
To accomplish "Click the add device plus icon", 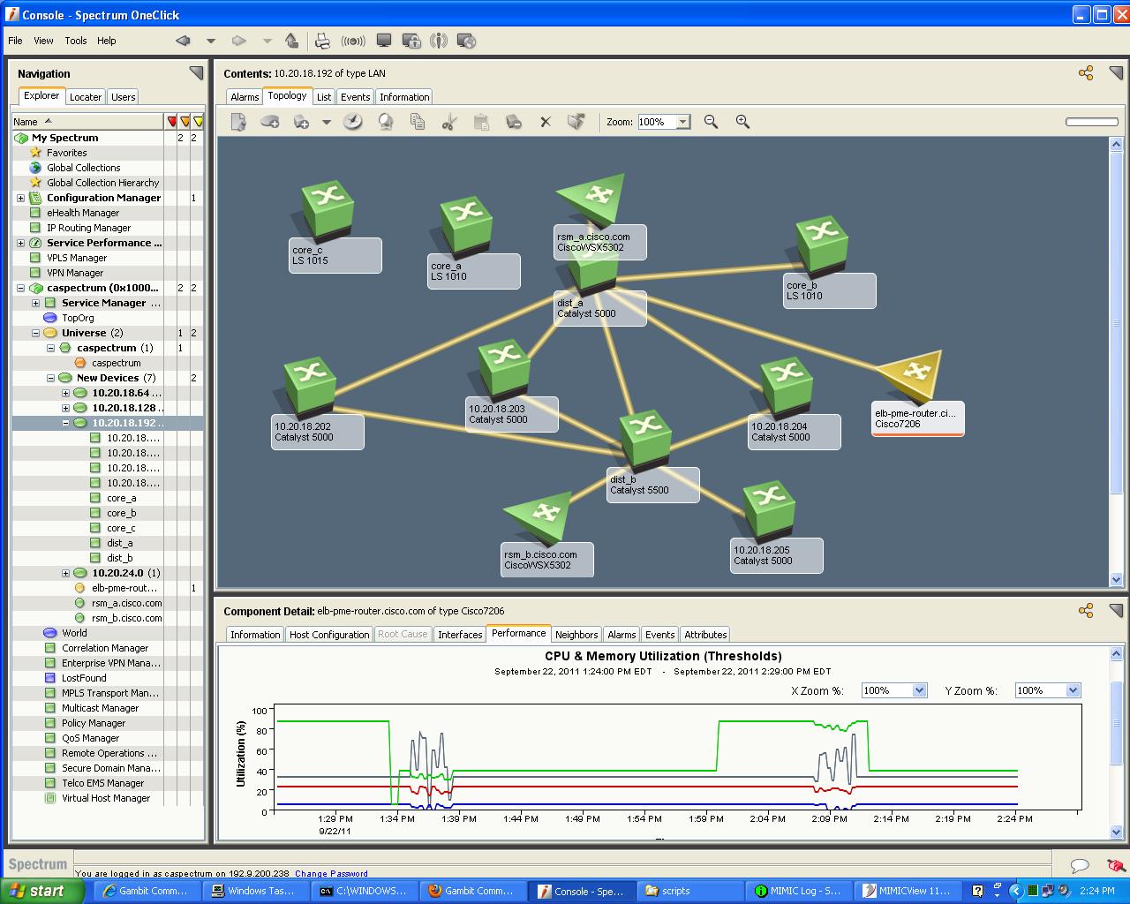I will pyautogui.click(x=302, y=122).
